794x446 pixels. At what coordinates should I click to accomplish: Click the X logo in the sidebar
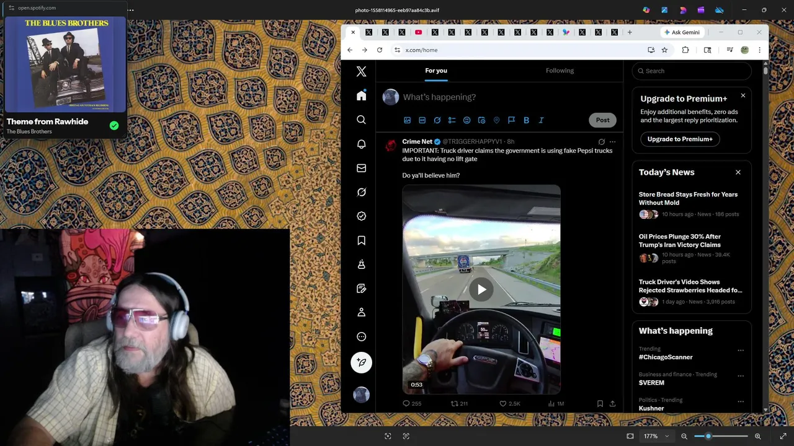[x=361, y=72]
